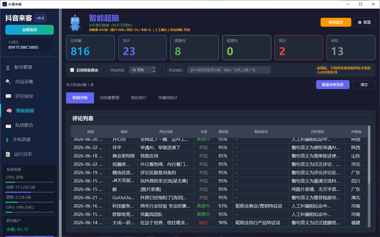Click the brain icon for 智能超脑
The image size is (380, 237).
click(9, 111)
